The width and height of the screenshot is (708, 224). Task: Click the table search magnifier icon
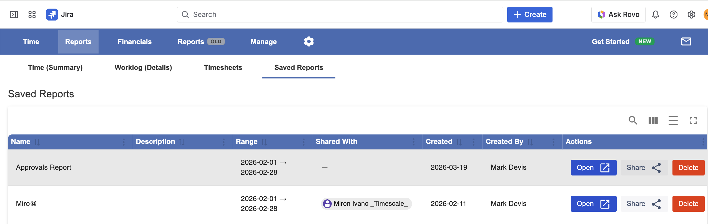pyautogui.click(x=633, y=120)
